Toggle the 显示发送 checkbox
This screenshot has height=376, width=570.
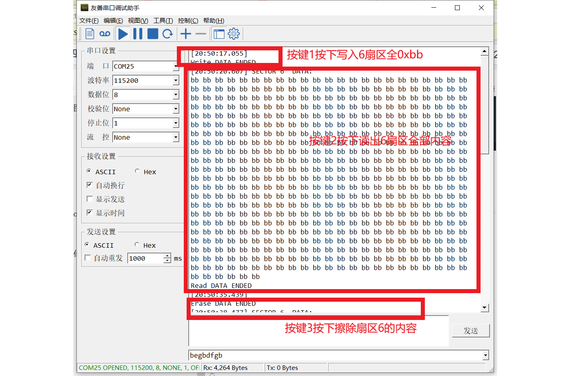(89, 199)
